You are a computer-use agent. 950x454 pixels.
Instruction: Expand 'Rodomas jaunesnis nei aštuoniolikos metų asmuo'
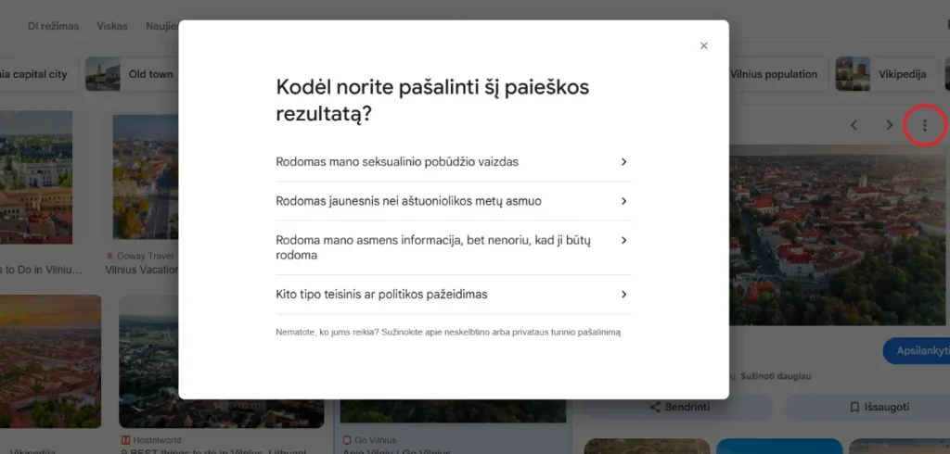(x=453, y=200)
